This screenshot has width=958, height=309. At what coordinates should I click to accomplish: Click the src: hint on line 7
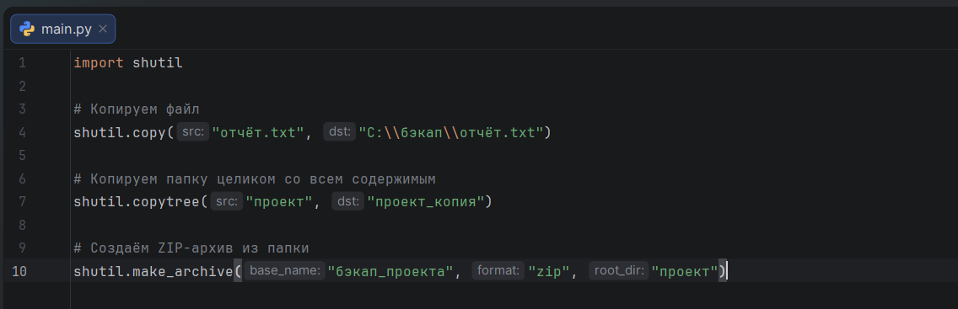pos(227,201)
